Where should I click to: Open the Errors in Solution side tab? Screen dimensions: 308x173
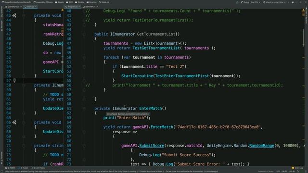pyautogui.click(x=306, y=16)
